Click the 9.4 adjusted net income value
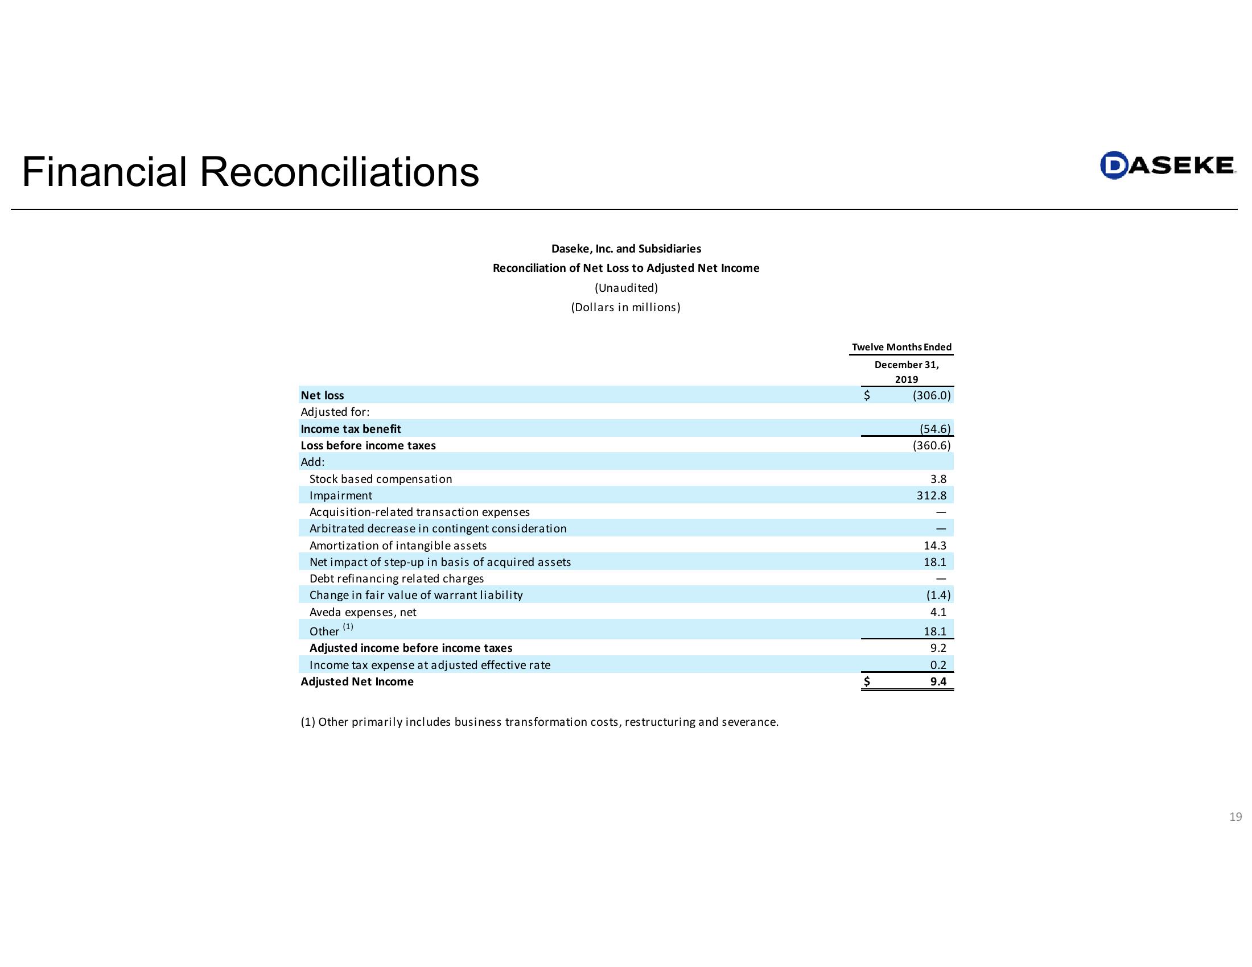The width and height of the screenshot is (1252, 967). (x=938, y=681)
